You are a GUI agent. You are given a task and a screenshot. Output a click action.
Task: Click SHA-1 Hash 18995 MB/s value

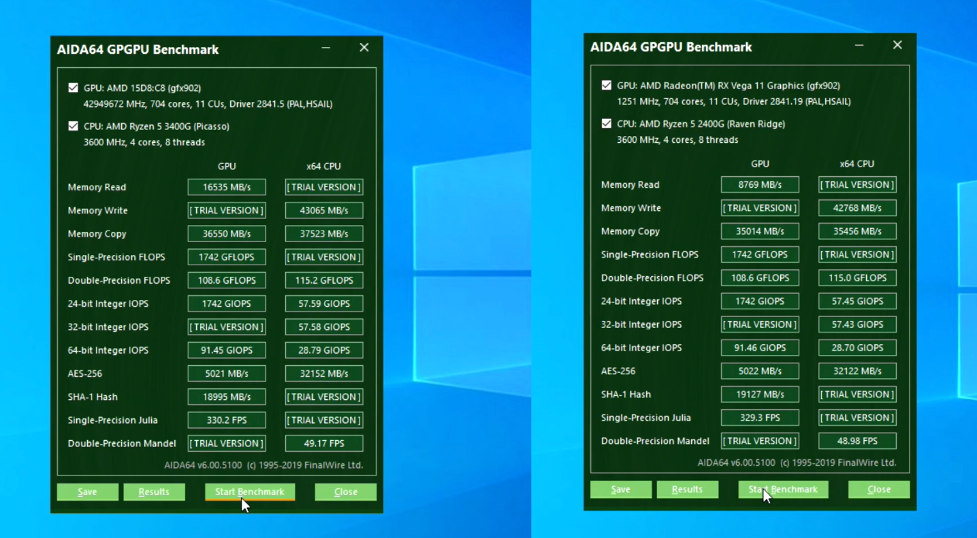tap(227, 397)
